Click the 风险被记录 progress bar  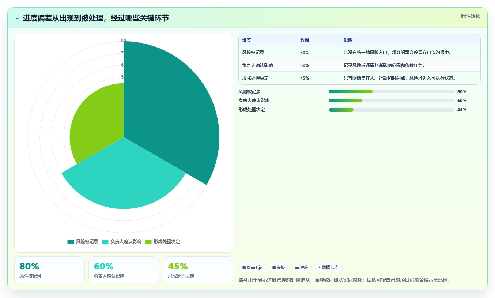[392, 91]
